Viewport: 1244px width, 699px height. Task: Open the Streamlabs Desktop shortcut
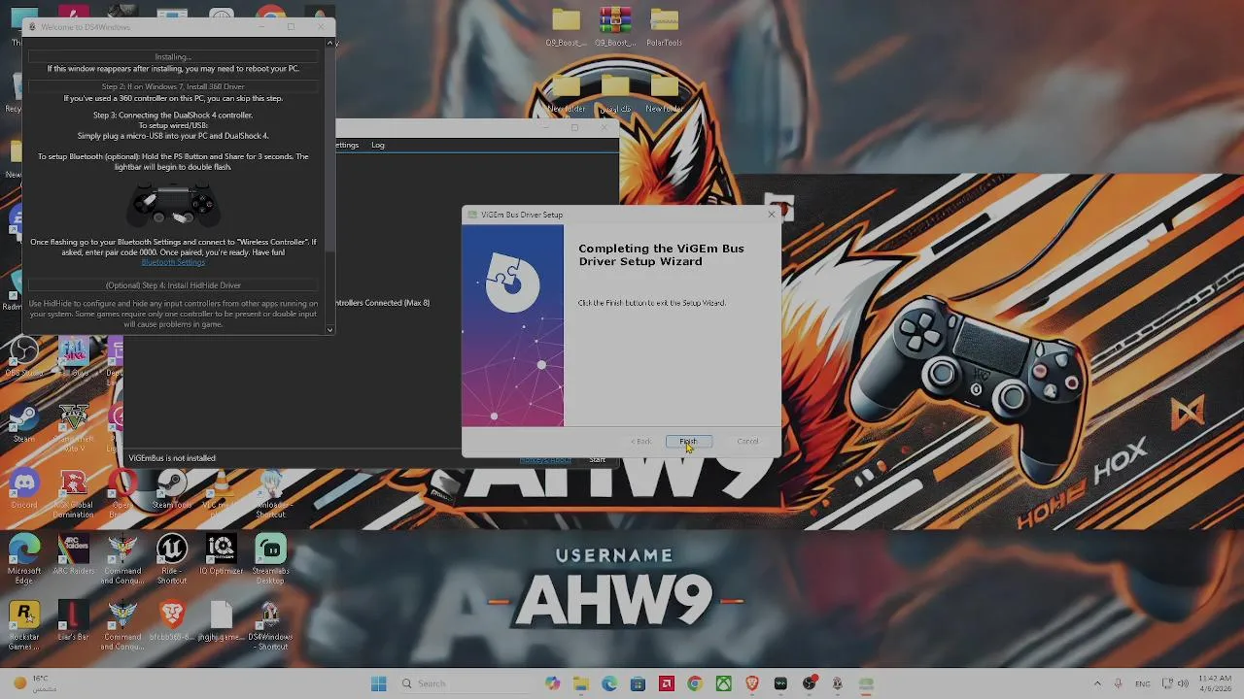pos(271,559)
